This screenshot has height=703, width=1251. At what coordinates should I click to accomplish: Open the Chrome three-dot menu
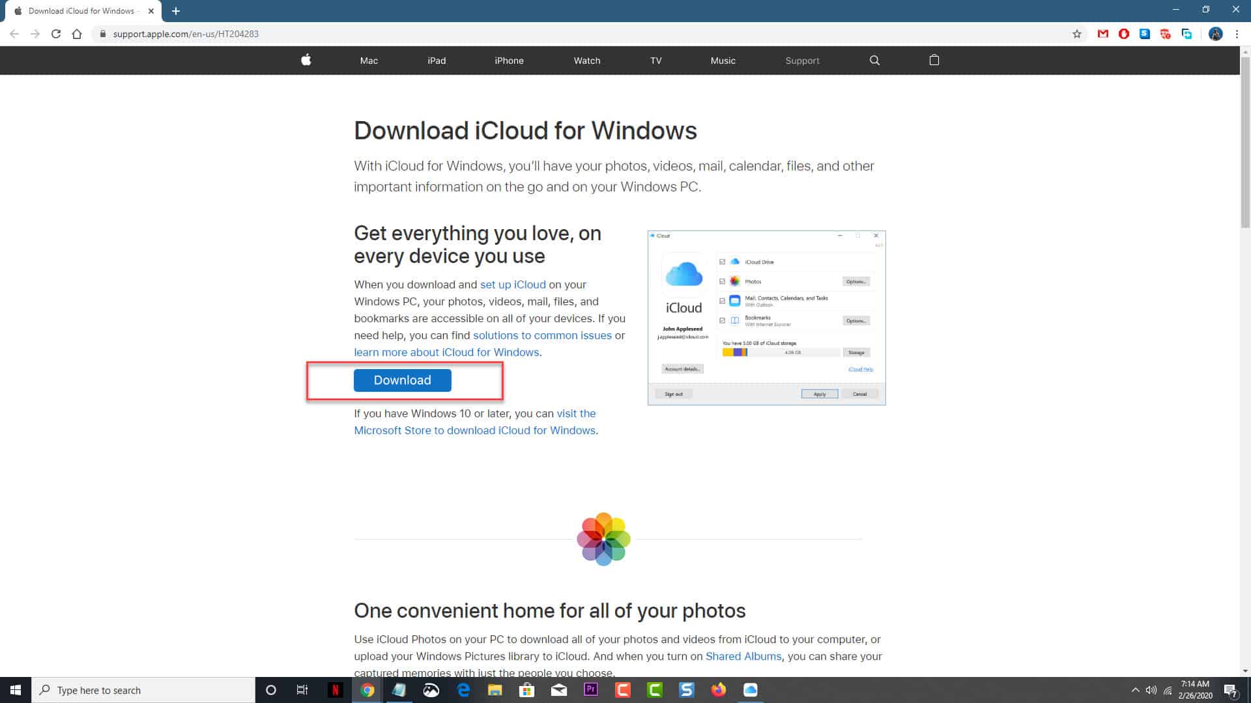pyautogui.click(x=1237, y=34)
